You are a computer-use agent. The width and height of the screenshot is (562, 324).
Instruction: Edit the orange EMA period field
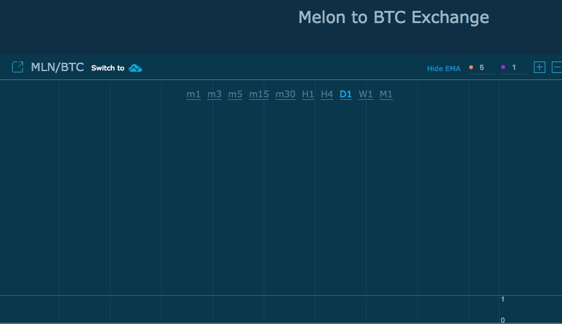(x=485, y=68)
